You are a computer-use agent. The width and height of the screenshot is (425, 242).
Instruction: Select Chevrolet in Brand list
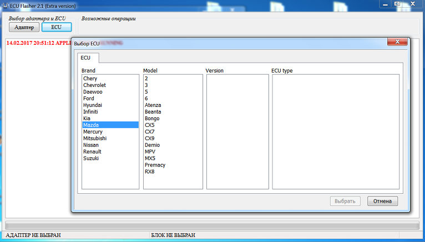110,85
